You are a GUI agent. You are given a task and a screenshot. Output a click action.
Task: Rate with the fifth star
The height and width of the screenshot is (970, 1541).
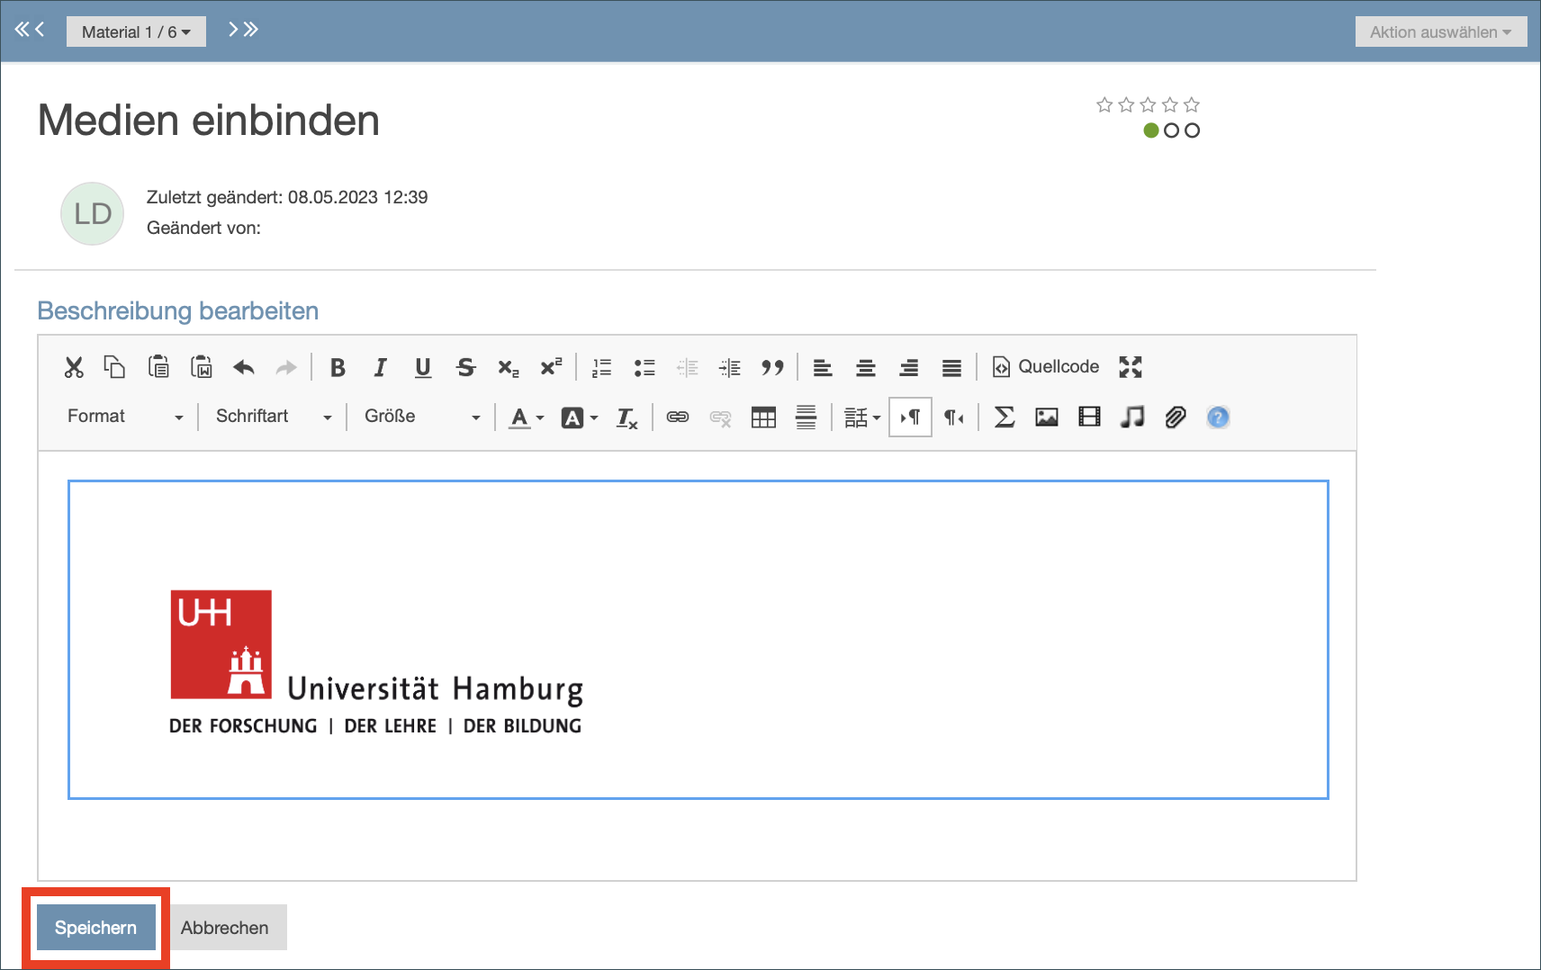tap(1192, 105)
